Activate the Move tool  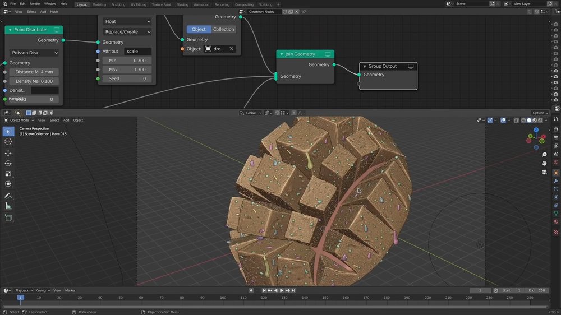click(x=8, y=153)
